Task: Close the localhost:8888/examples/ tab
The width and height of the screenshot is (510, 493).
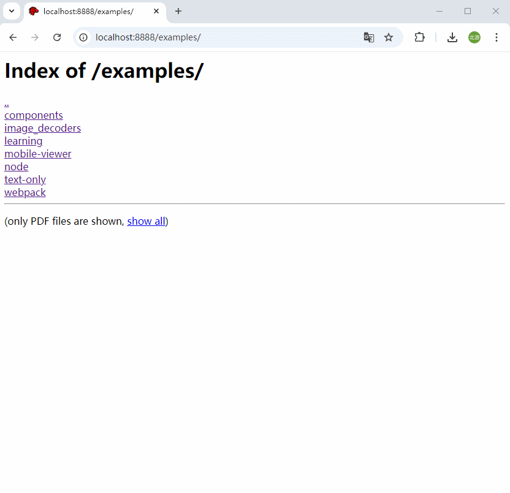Action: pyautogui.click(x=156, y=11)
